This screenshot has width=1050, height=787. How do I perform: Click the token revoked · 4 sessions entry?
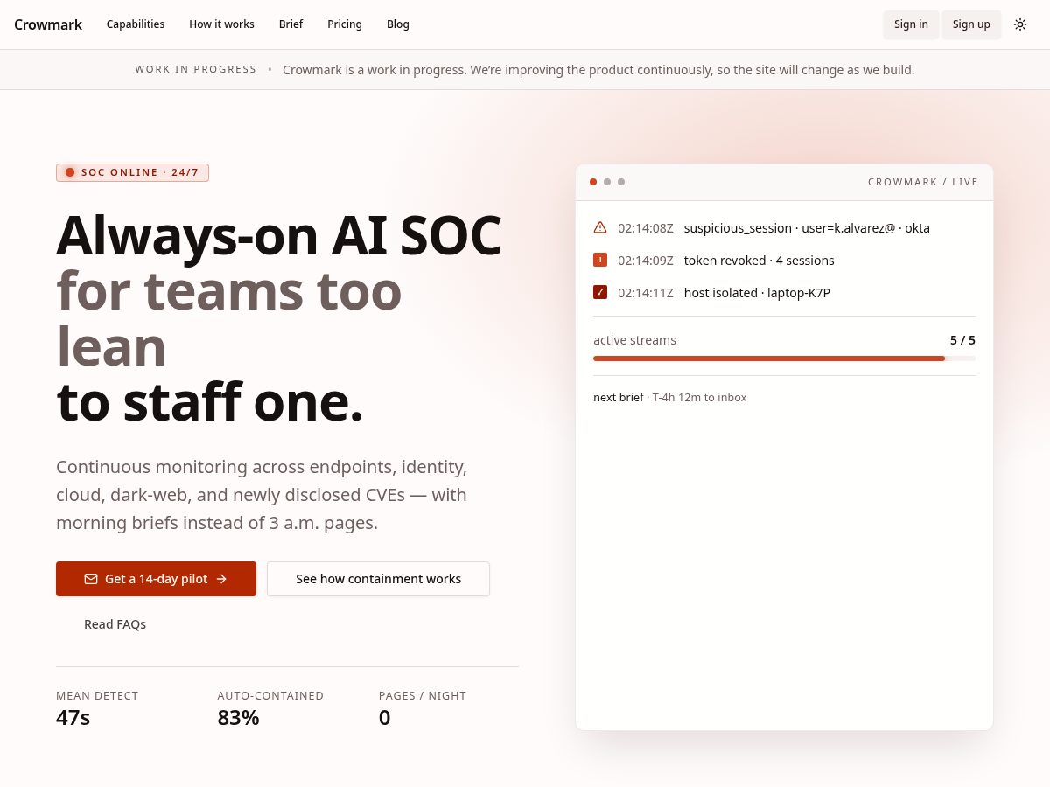click(759, 261)
